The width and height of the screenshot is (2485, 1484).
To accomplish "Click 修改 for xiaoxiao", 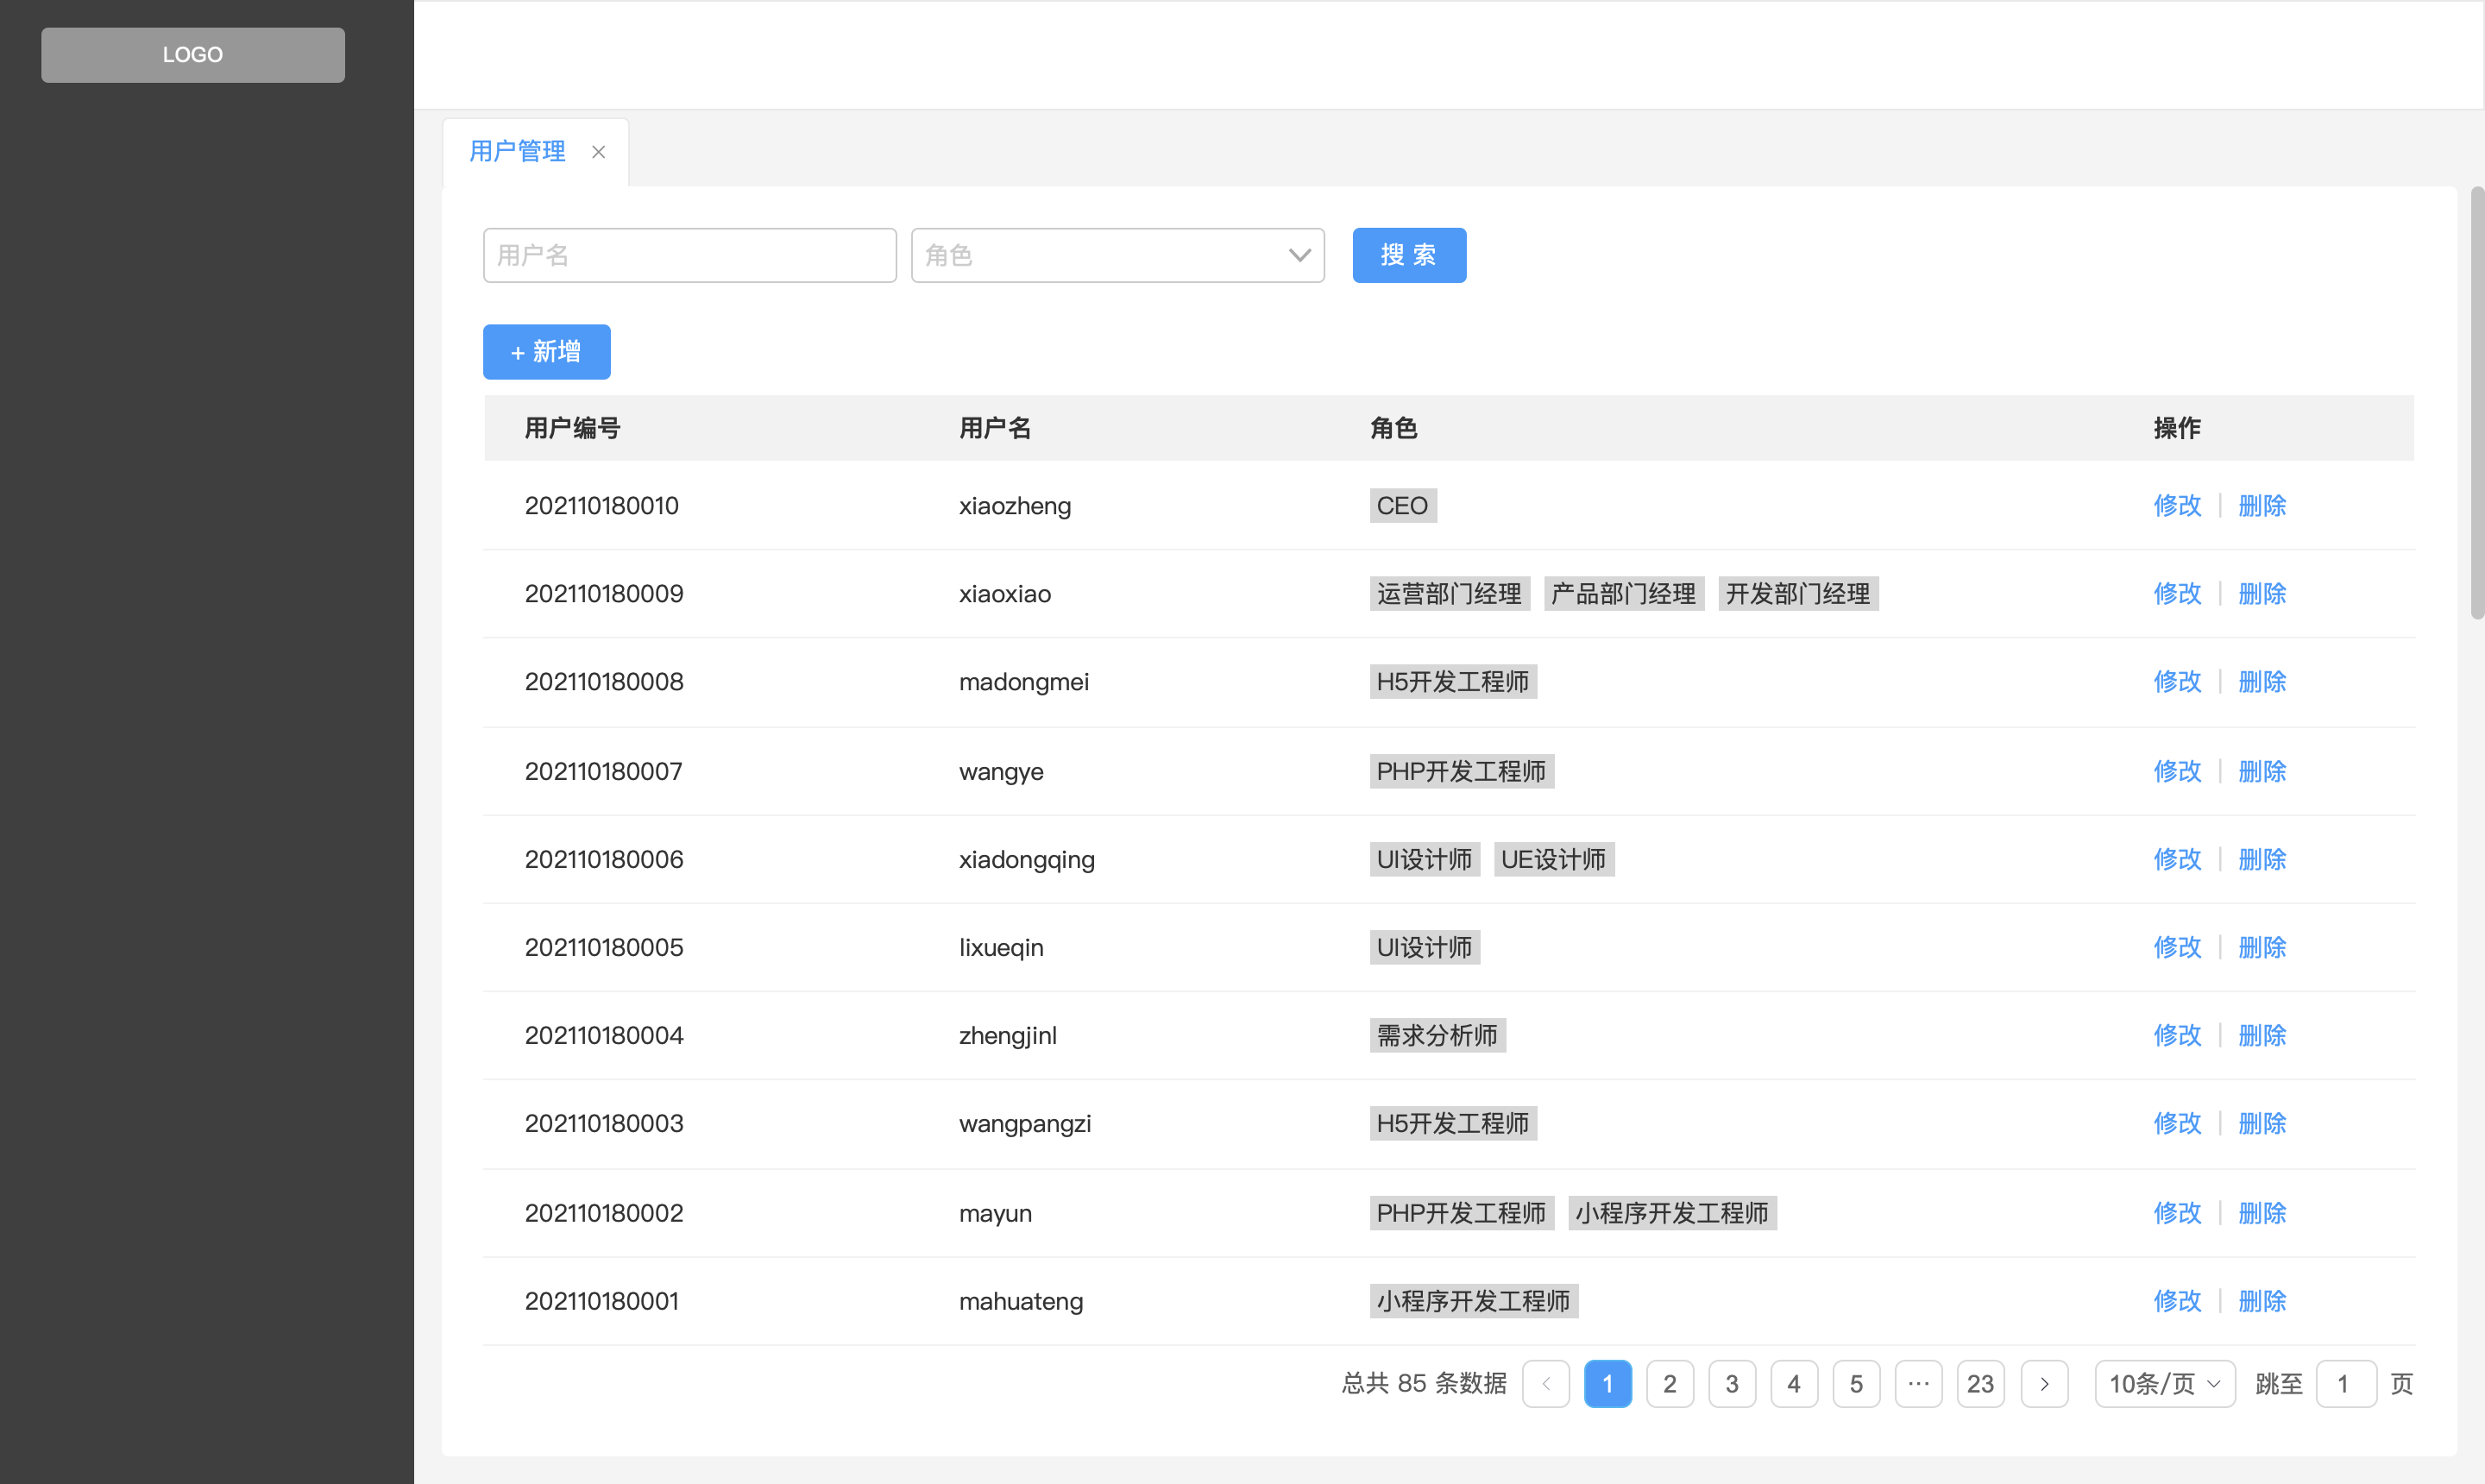I will point(2177,593).
